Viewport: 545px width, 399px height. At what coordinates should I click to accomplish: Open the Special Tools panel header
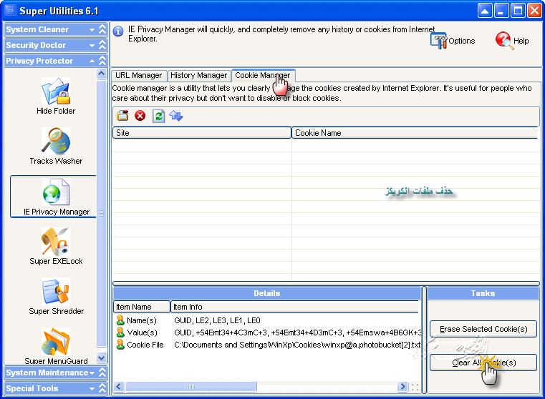(56, 388)
